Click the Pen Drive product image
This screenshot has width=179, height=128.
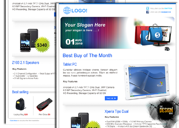[x=44, y=104]
